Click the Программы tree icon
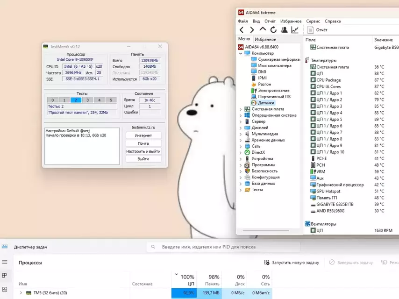The width and height of the screenshot is (399, 299). pos(247,165)
